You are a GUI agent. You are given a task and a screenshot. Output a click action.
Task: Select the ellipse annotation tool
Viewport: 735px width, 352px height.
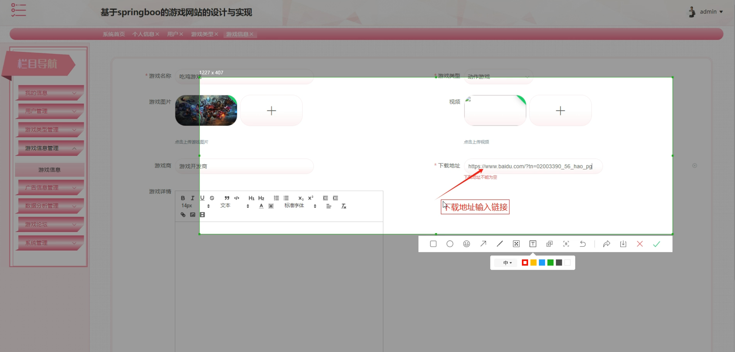450,244
